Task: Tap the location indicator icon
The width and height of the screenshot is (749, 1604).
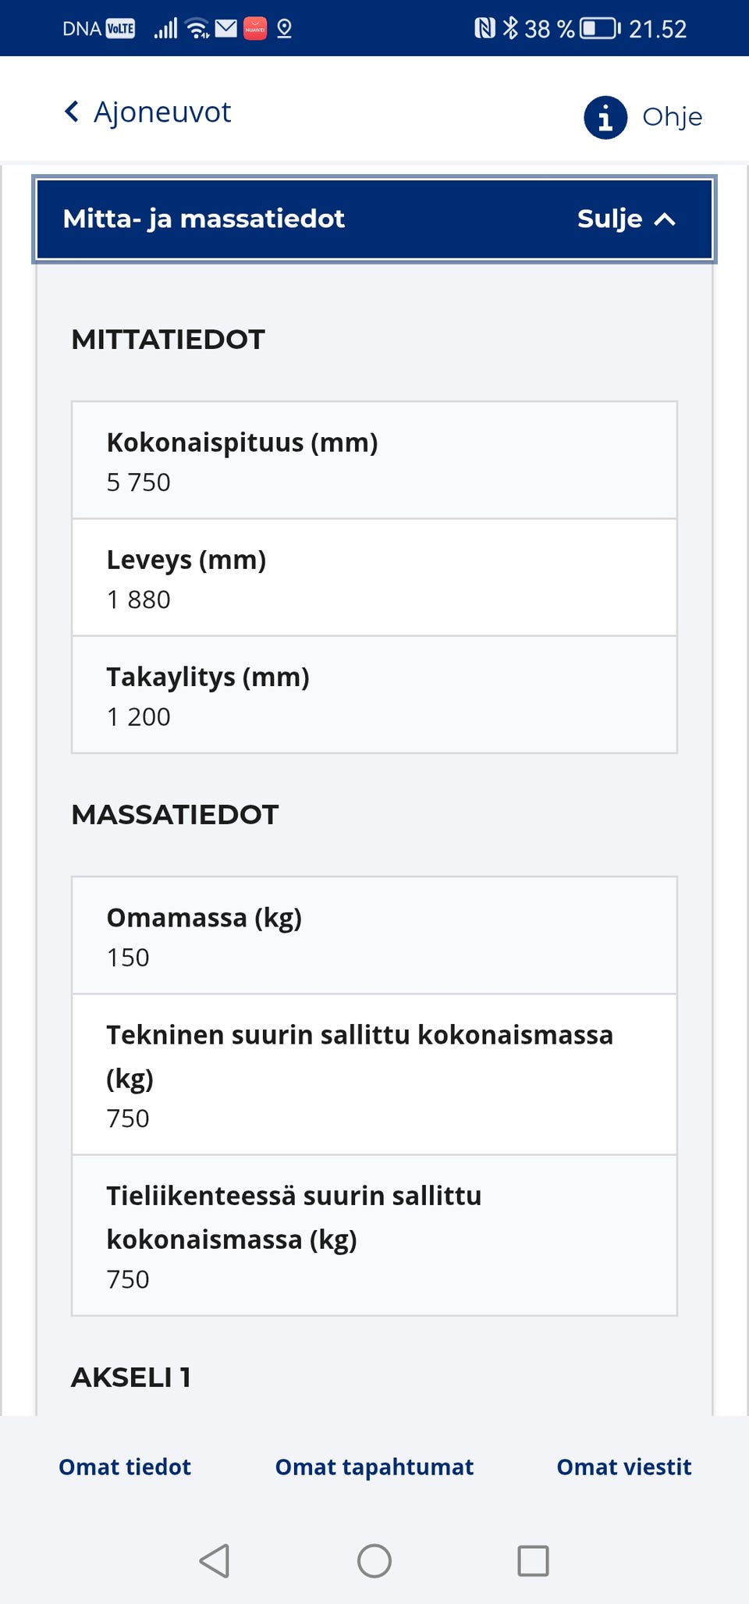Action: point(284,29)
